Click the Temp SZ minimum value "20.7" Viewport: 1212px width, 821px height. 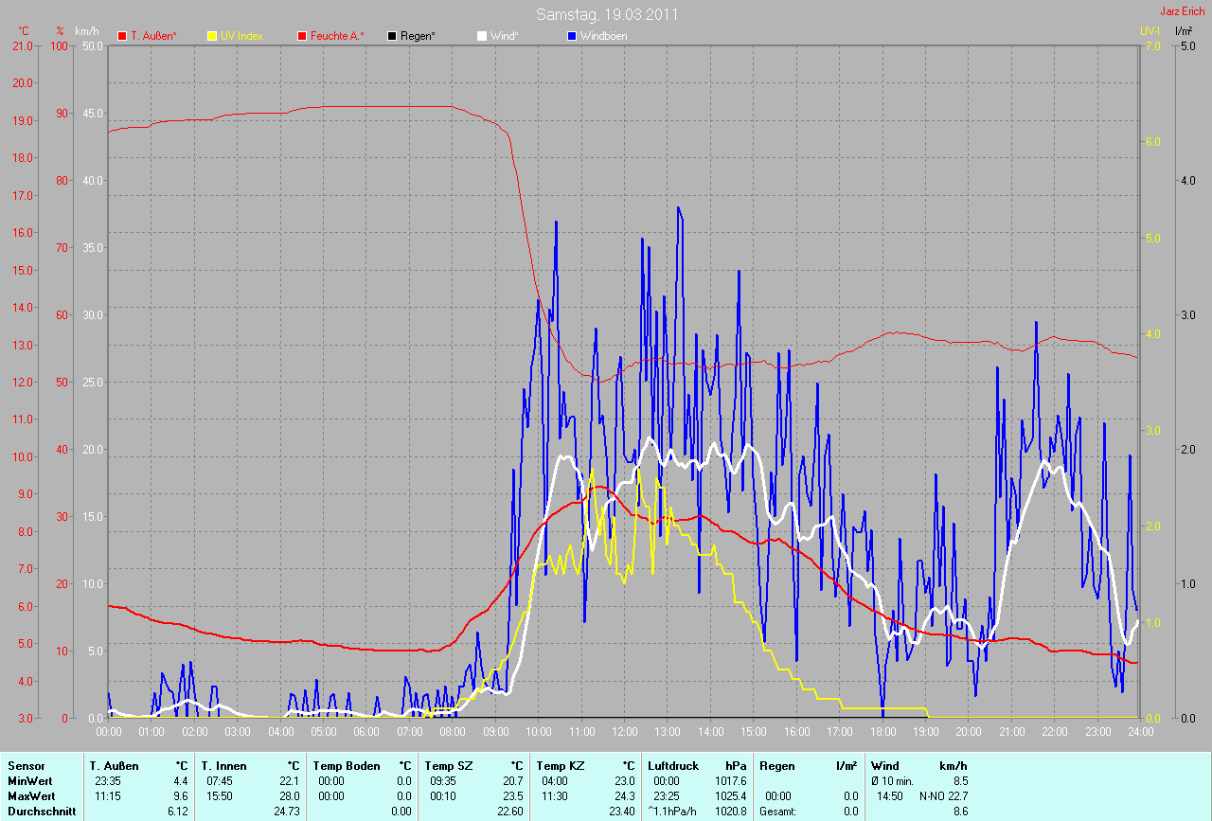click(512, 780)
